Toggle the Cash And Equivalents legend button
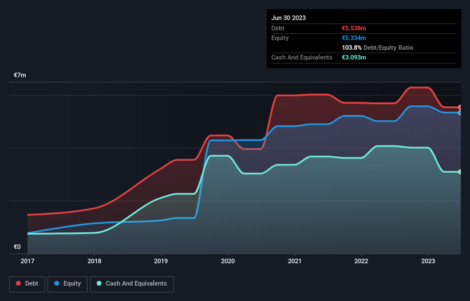470x301 pixels. [132, 284]
